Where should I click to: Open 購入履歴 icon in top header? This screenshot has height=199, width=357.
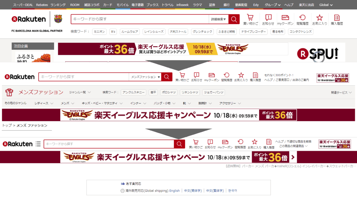click(x=337, y=19)
